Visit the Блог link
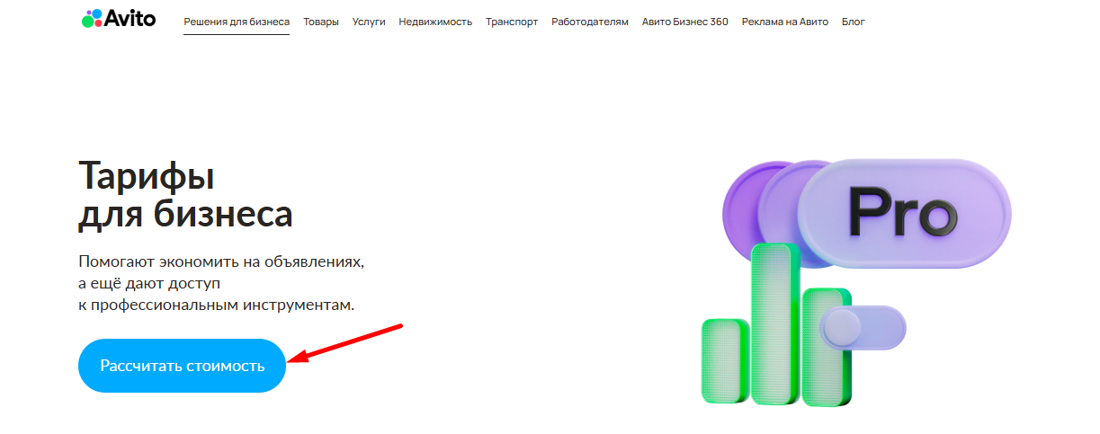The image size is (1100, 434). [854, 22]
